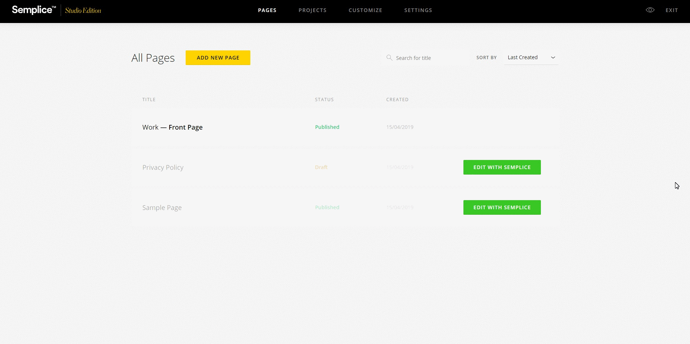Screen dimensions: 690x344
Task: Edit Privacy Policy with Semplice
Action: [502, 167]
